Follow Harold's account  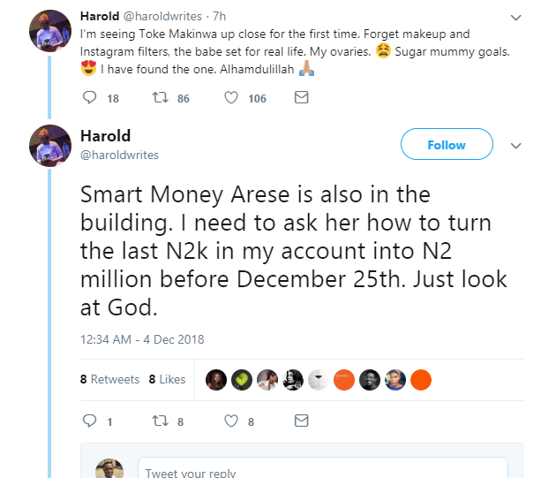click(446, 145)
